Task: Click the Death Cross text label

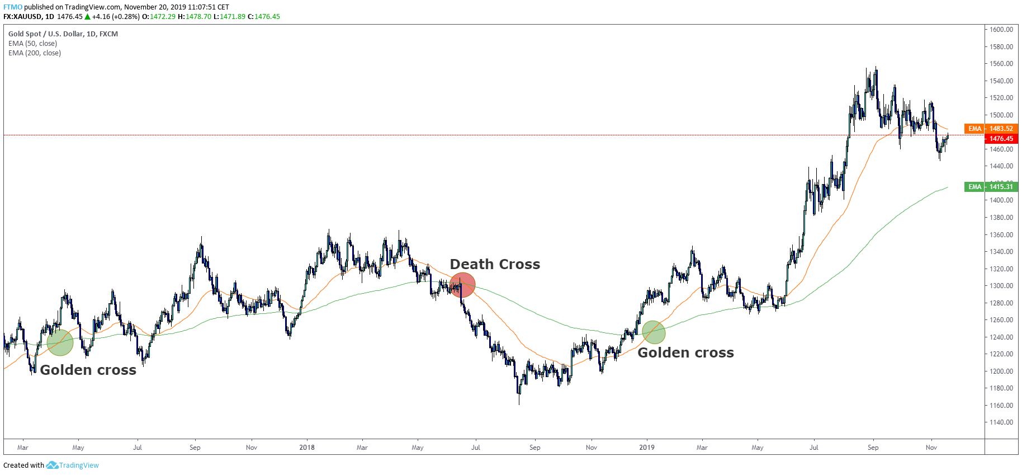Action: 495,264
